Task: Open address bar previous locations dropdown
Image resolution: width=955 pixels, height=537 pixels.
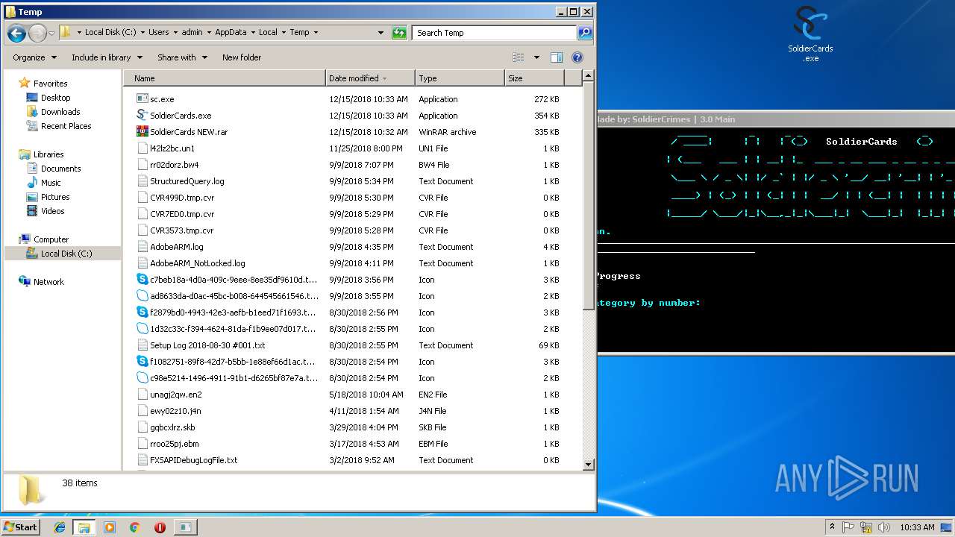Action: pos(381,33)
